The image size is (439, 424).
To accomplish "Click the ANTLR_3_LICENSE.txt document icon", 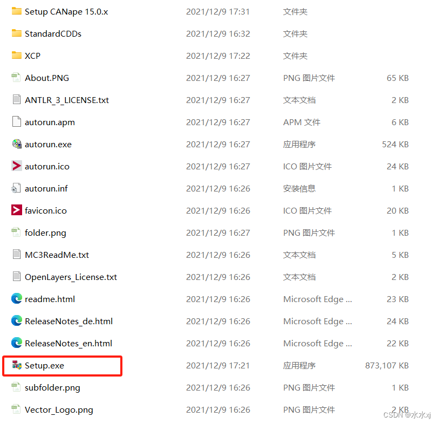I will click(17, 100).
